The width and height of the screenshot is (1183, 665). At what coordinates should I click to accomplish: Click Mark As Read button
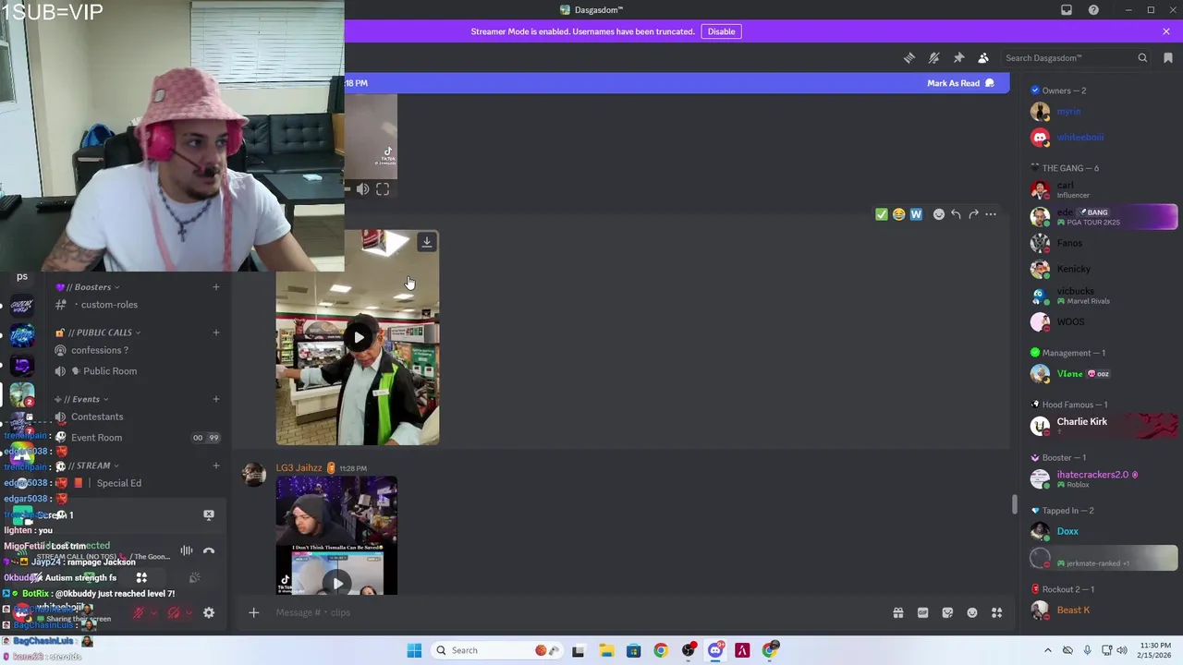(x=960, y=83)
